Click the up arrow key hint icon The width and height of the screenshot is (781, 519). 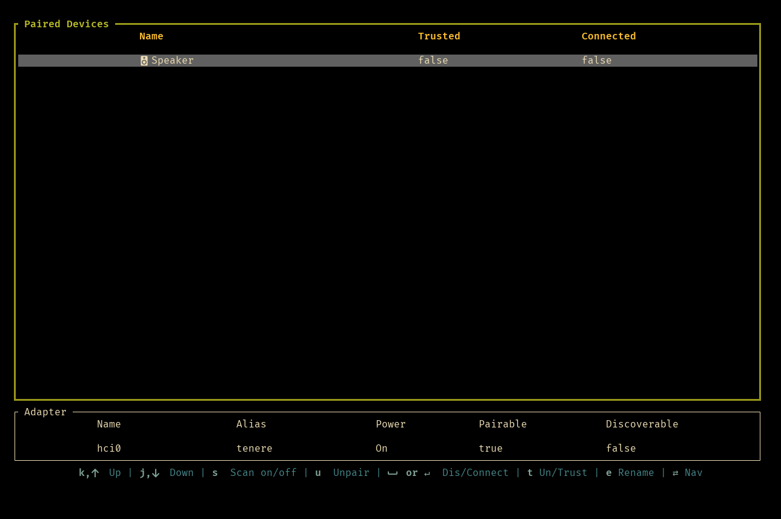pyautogui.click(x=95, y=473)
